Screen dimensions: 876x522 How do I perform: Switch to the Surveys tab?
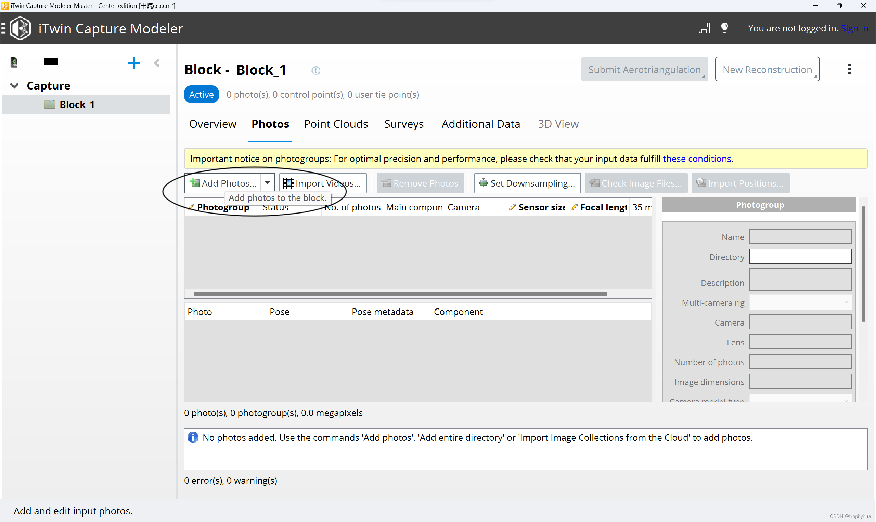(x=404, y=124)
